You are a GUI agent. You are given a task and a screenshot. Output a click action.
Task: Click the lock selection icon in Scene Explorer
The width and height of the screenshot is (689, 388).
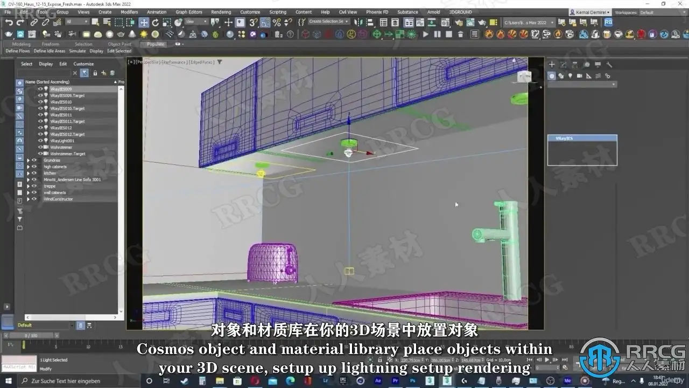click(95, 73)
